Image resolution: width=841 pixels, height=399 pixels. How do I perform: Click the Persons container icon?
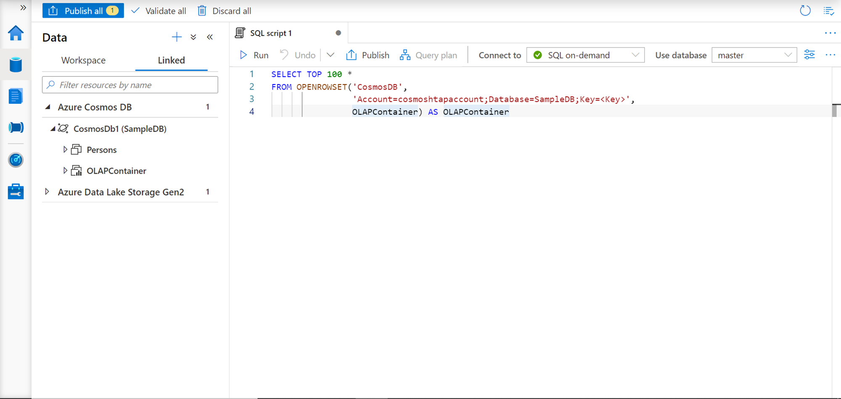tap(76, 149)
